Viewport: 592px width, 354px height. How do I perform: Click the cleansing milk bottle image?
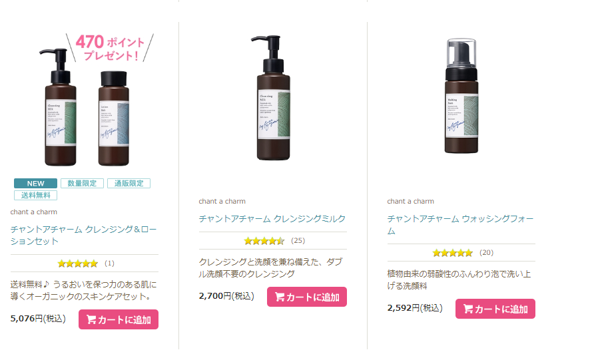272,97
